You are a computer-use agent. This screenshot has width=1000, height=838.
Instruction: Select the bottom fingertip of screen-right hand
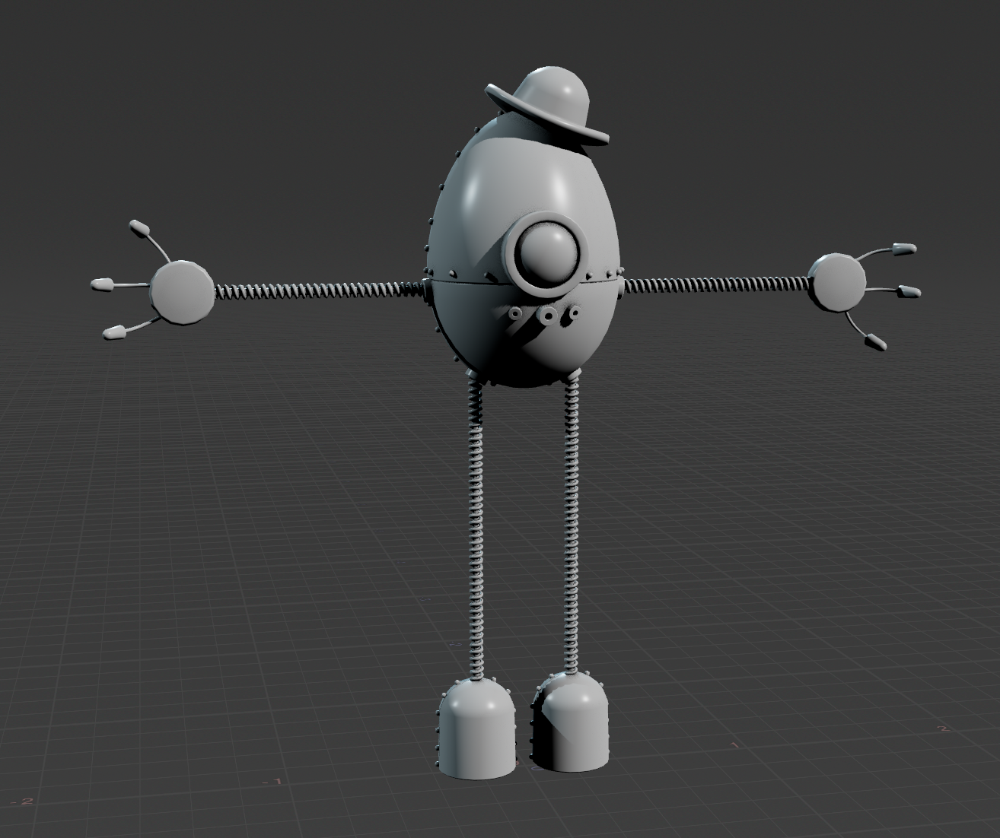pyautogui.click(x=874, y=341)
